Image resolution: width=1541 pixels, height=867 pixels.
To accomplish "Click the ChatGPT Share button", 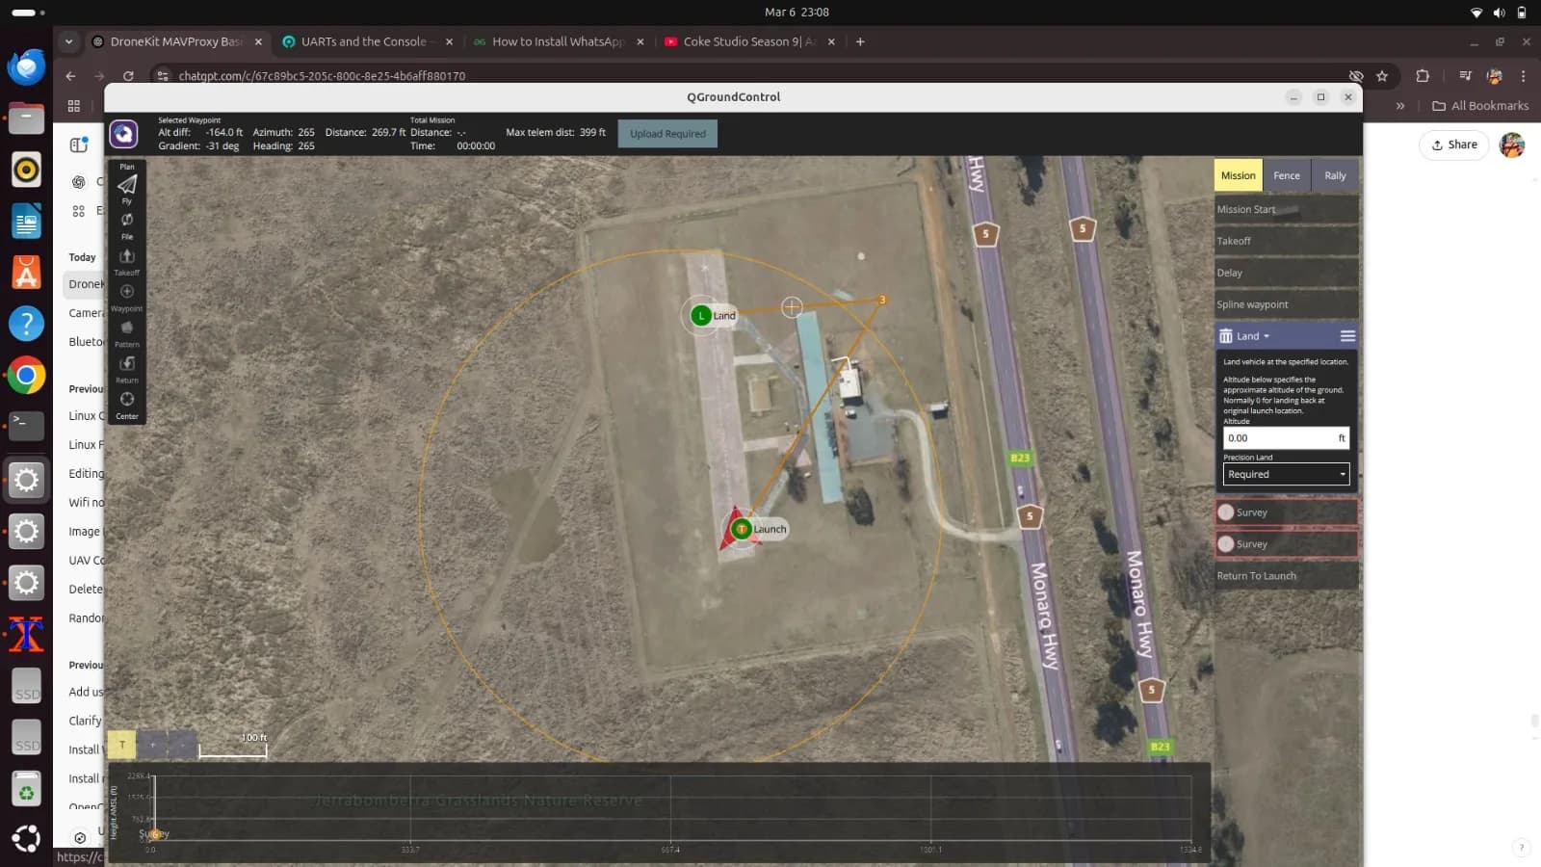I will tap(1454, 144).
